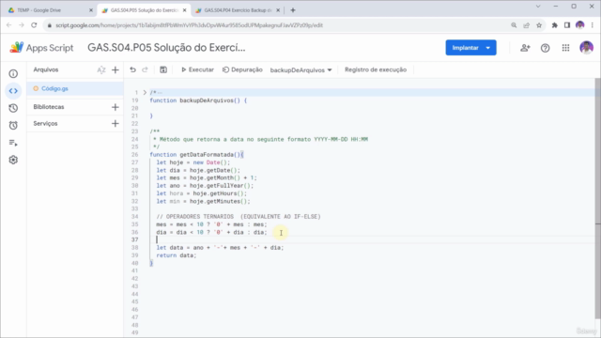Open browser extensions puzzle icon

(x=555, y=25)
